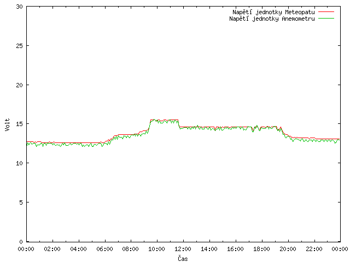This screenshot has height=262, width=350.
Task: Click the x-axis time label 12:00
Action: click(183, 249)
